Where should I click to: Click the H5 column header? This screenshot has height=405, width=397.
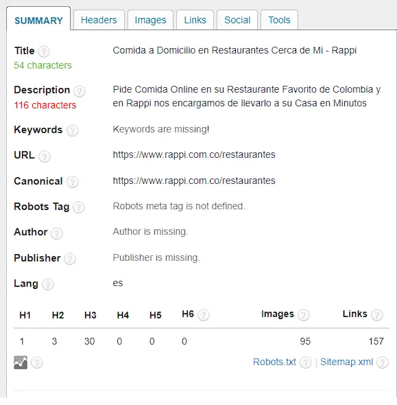(x=155, y=315)
